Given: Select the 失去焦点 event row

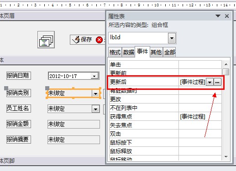Looking at the screenshot, I should 165,125.
